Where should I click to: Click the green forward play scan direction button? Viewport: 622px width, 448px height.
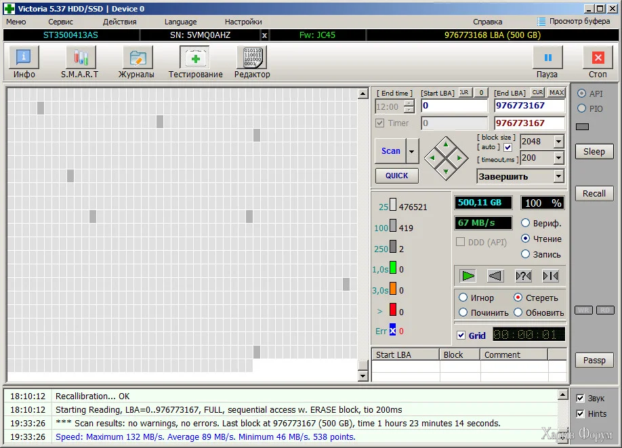pos(468,276)
